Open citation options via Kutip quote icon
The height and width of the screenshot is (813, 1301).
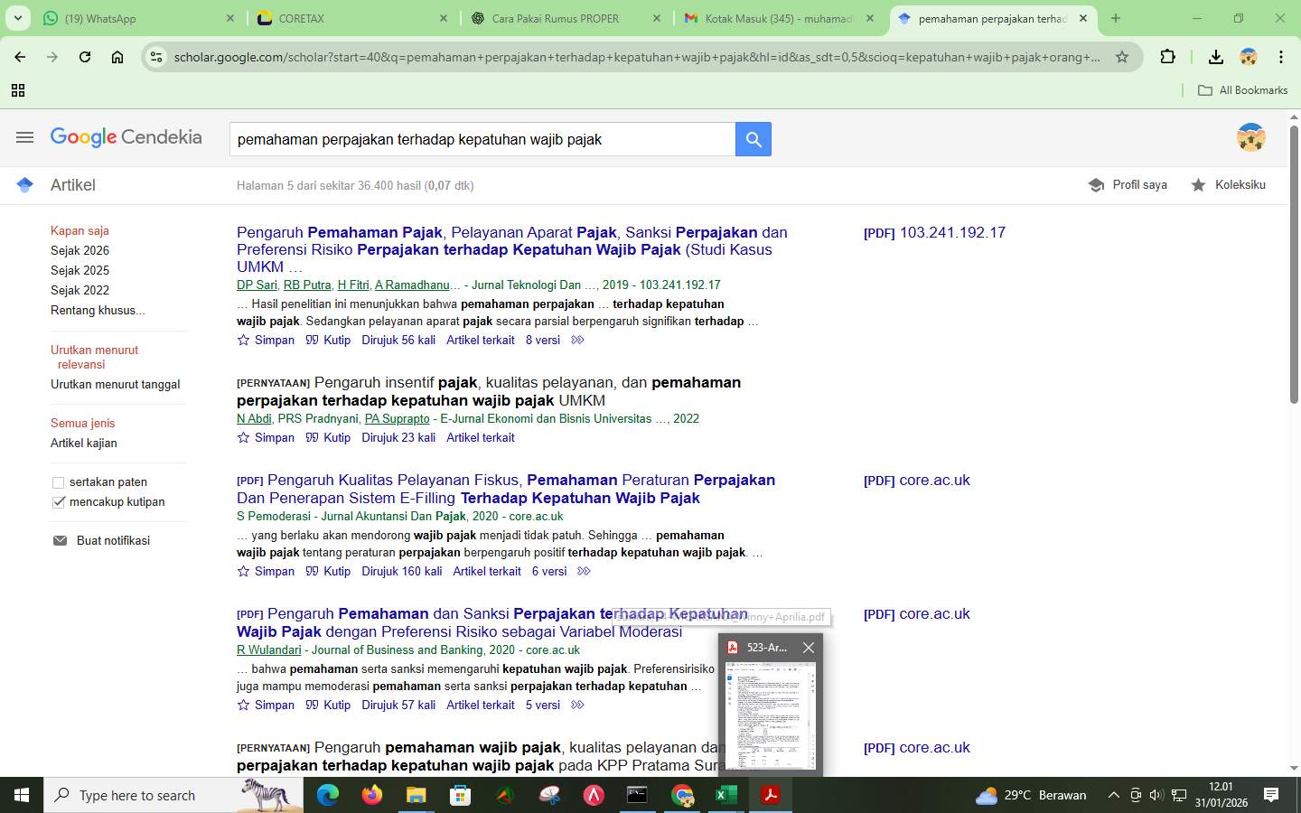coord(312,340)
